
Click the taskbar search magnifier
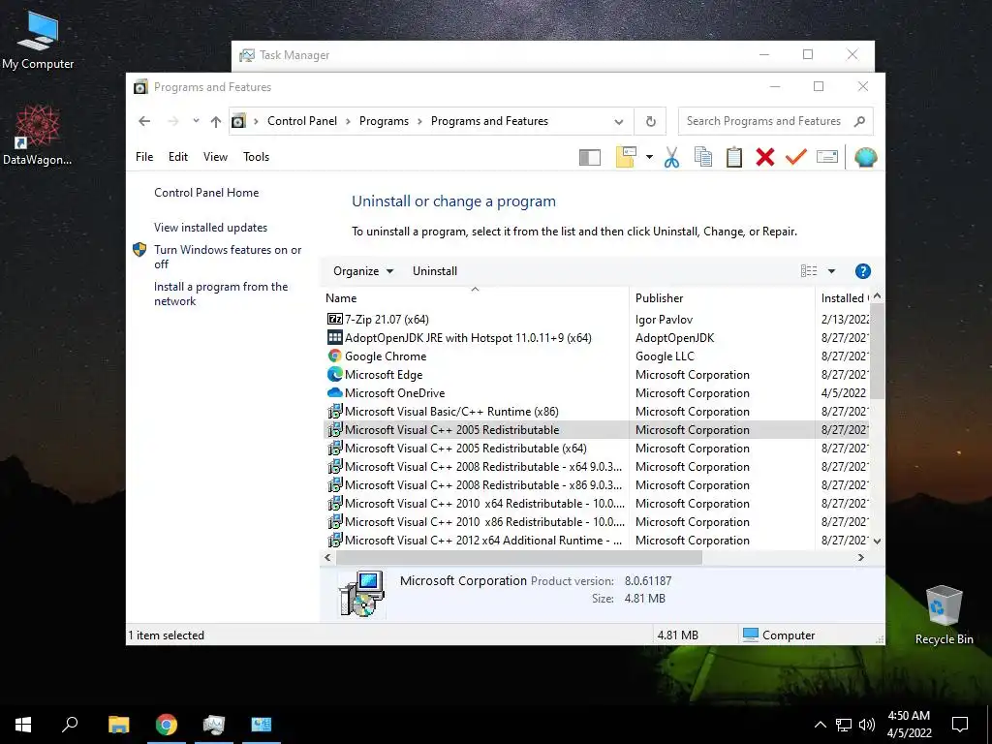pos(70,724)
